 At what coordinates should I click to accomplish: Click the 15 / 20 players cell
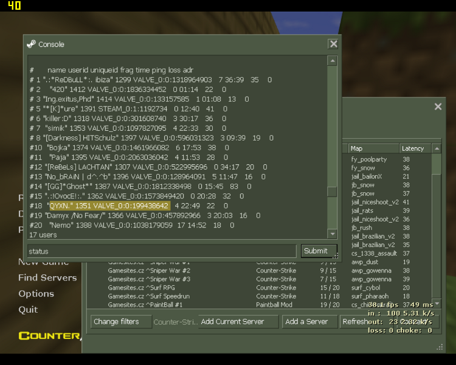[330, 288]
